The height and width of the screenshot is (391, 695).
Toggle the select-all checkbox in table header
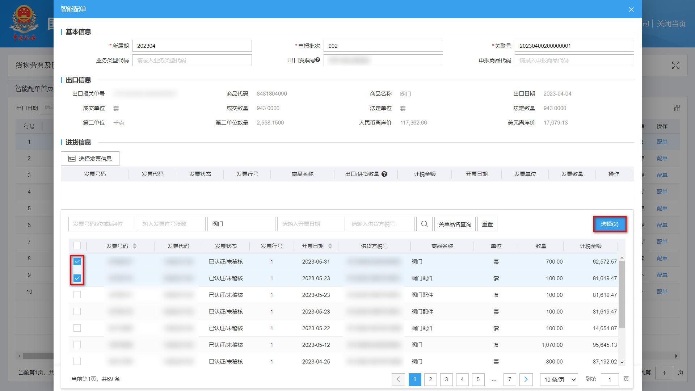77,245
